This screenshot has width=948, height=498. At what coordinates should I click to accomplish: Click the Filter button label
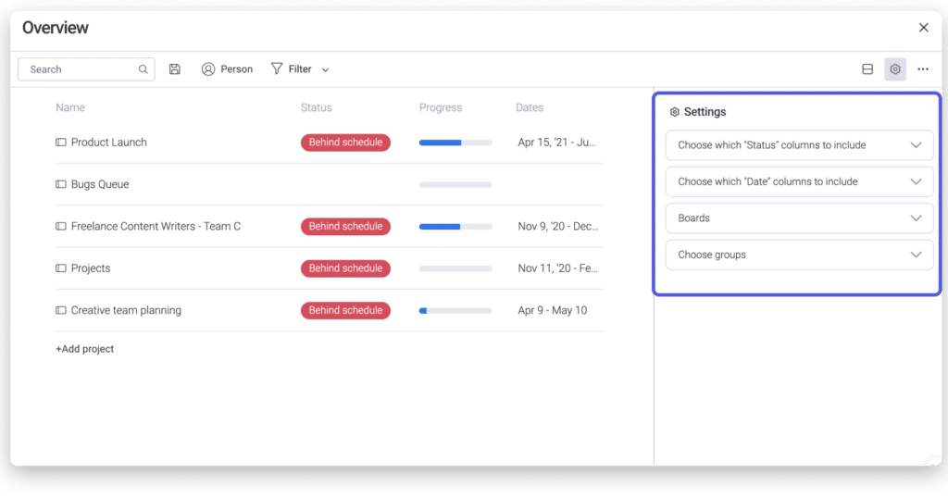click(300, 68)
